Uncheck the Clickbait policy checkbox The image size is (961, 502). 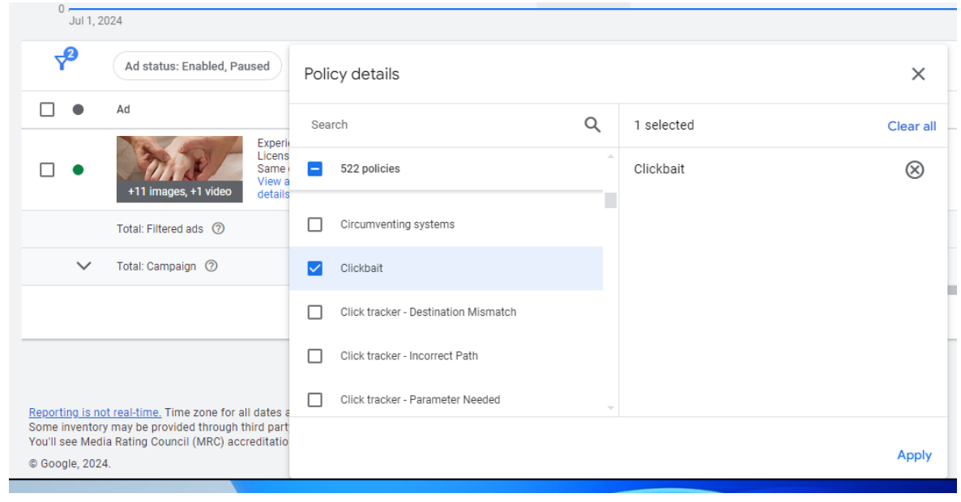(x=315, y=268)
